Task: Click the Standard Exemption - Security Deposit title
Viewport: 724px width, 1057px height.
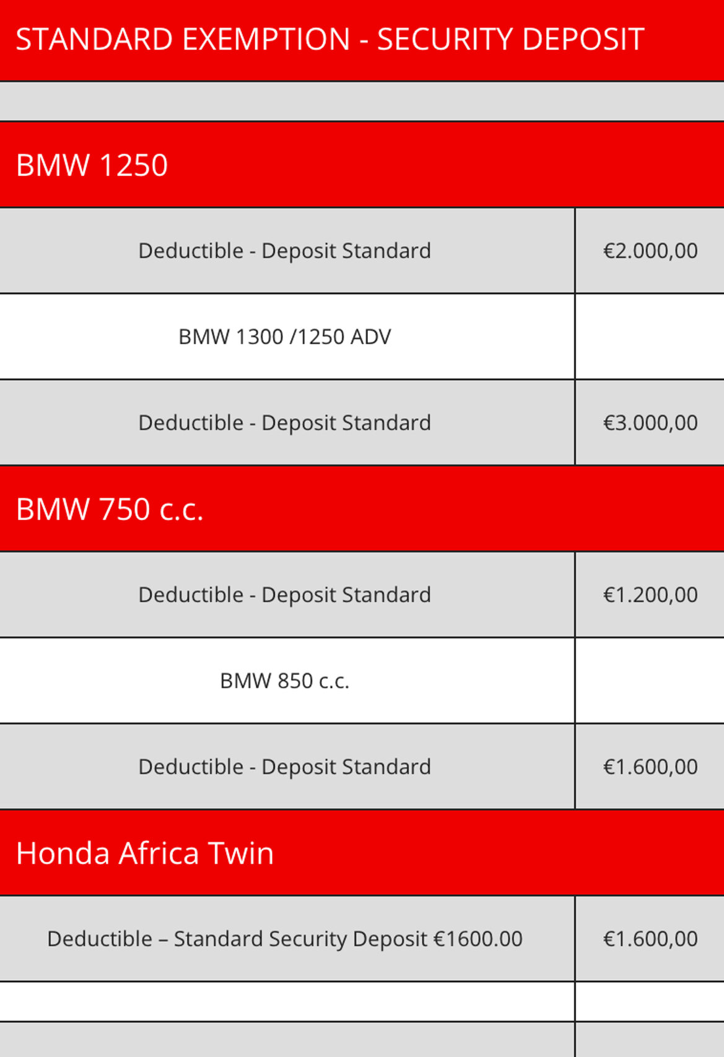Action: [329, 40]
